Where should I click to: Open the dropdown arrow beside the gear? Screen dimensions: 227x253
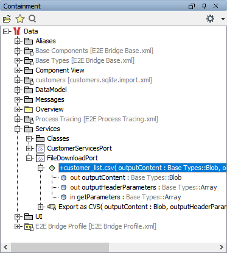(223, 19)
